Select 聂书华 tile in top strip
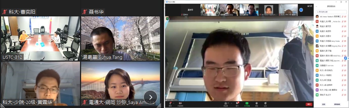 190,10
